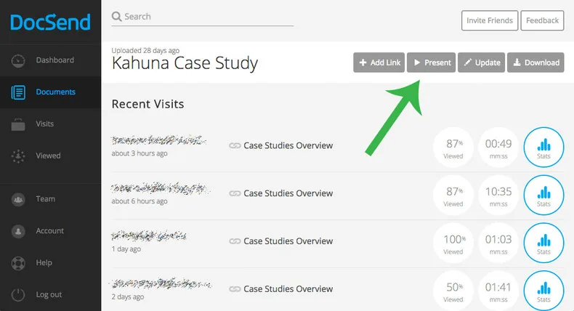The width and height of the screenshot is (574, 311).
Task: Click the 00:49 duration circle
Action: coord(498,148)
